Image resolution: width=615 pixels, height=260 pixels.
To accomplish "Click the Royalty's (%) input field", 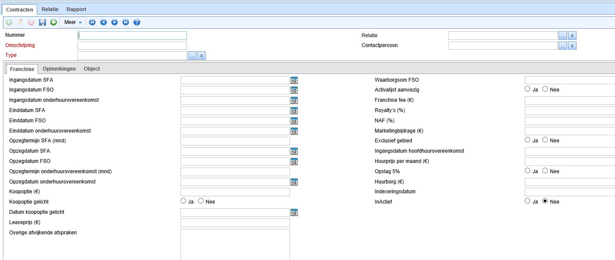I will point(570,111).
